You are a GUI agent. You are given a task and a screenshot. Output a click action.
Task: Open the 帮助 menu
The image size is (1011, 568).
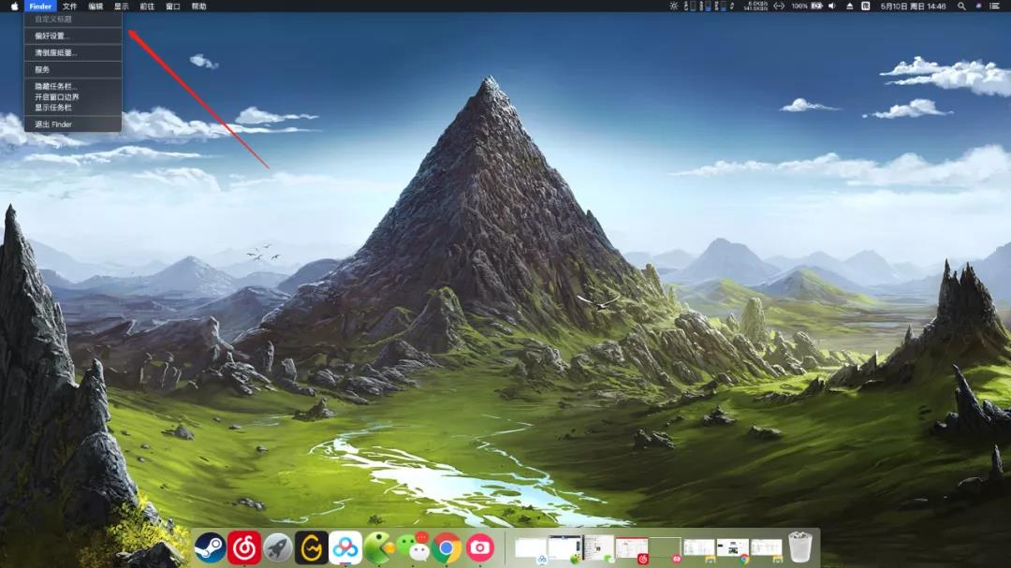tap(198, 6)
